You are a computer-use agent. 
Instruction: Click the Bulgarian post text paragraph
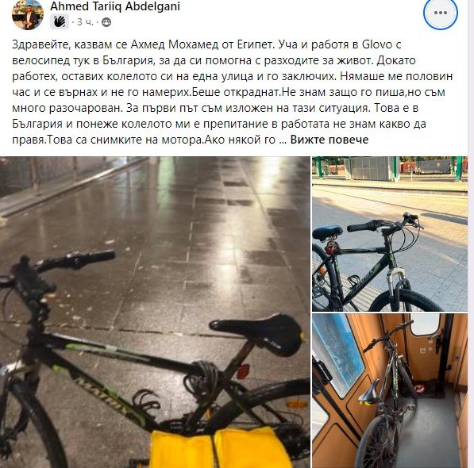click(232, 92)
